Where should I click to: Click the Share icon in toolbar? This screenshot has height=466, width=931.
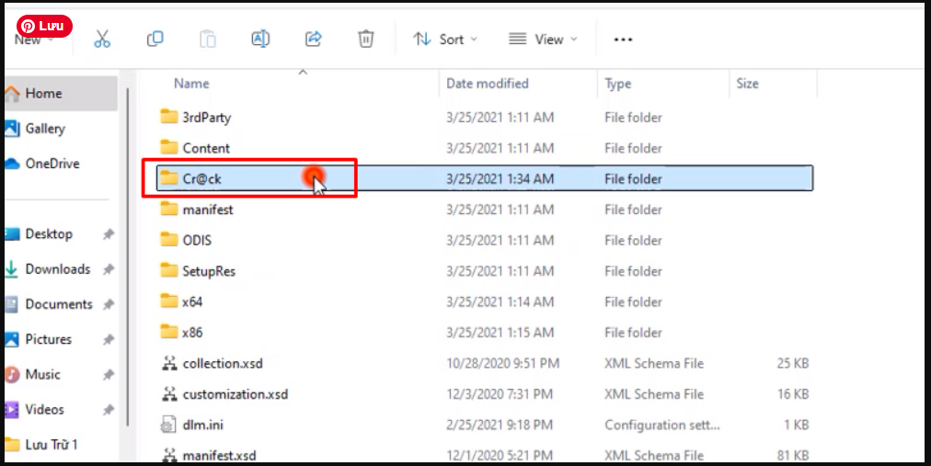click(313, 39)
